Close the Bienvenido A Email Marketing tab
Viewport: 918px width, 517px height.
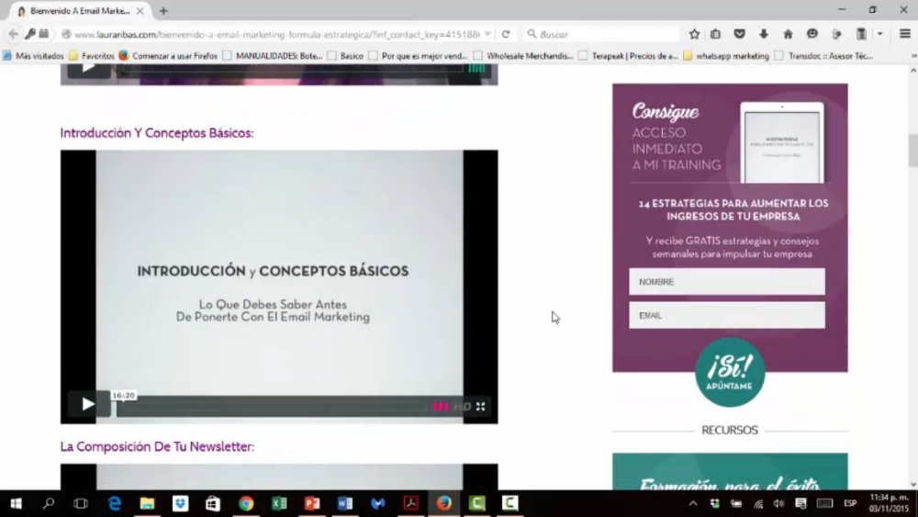[x=140, y=10]
